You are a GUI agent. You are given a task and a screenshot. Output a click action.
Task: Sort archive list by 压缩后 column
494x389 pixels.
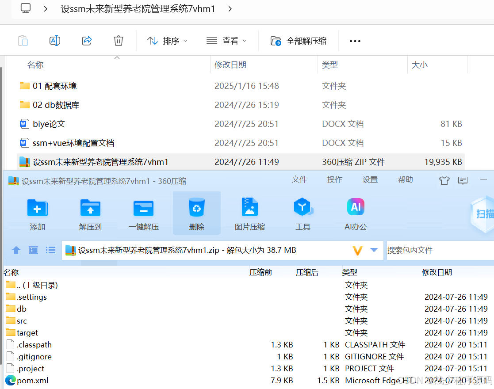[x=307, y=272]
